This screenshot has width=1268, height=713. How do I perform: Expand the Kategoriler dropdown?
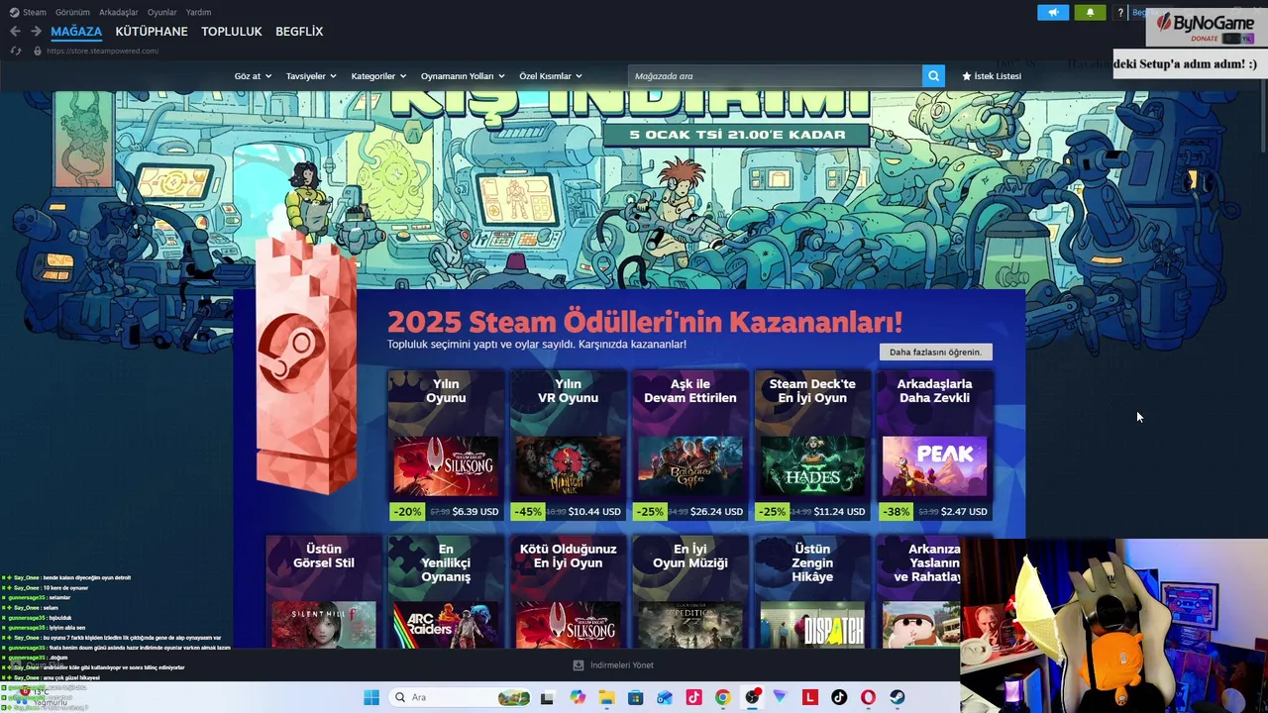[378, 76]
